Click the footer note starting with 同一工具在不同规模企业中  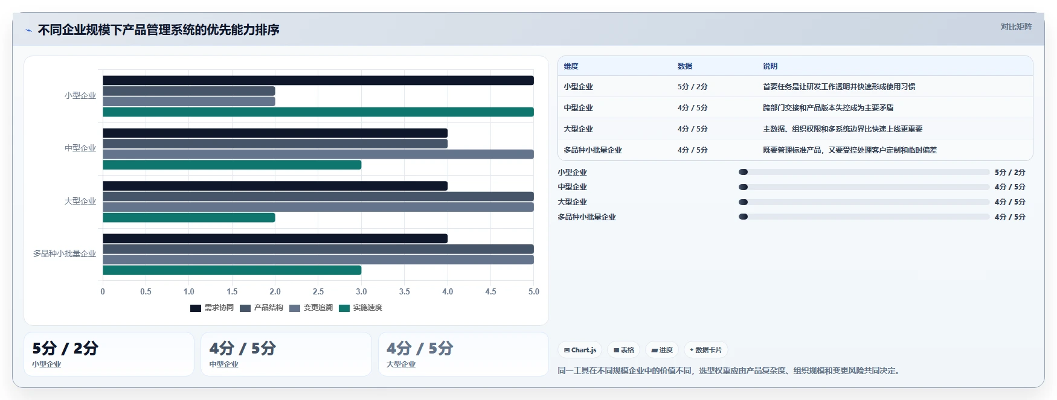click(730, 370)
